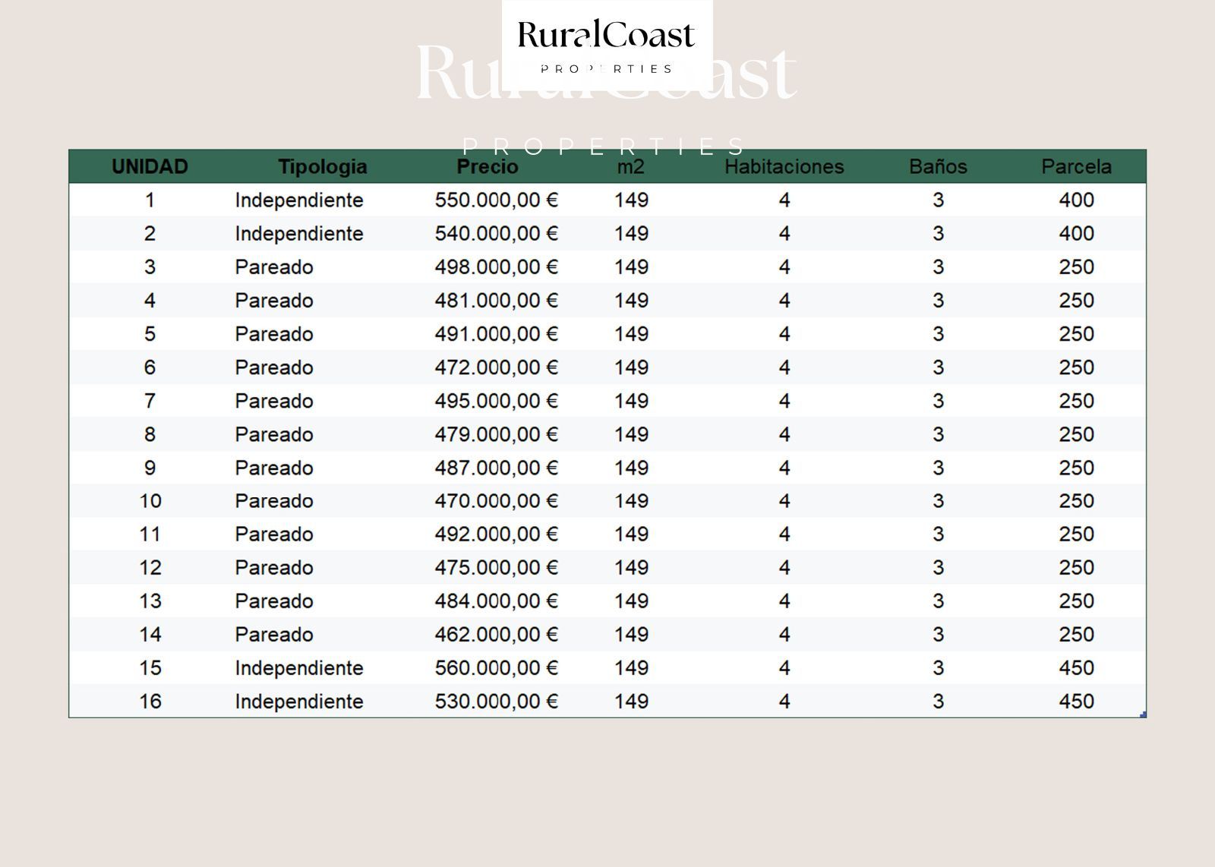Select the 450 parcela value for unit 16

[x=1076, y=701]
